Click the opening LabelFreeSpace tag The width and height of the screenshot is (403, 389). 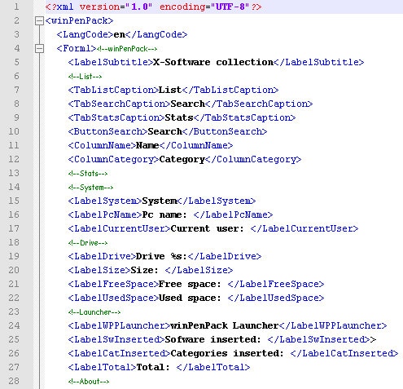[113, 284]
